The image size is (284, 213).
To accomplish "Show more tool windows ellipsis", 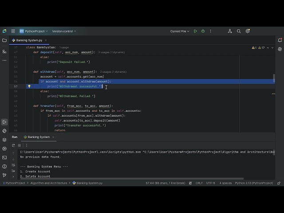I will 4,60.
